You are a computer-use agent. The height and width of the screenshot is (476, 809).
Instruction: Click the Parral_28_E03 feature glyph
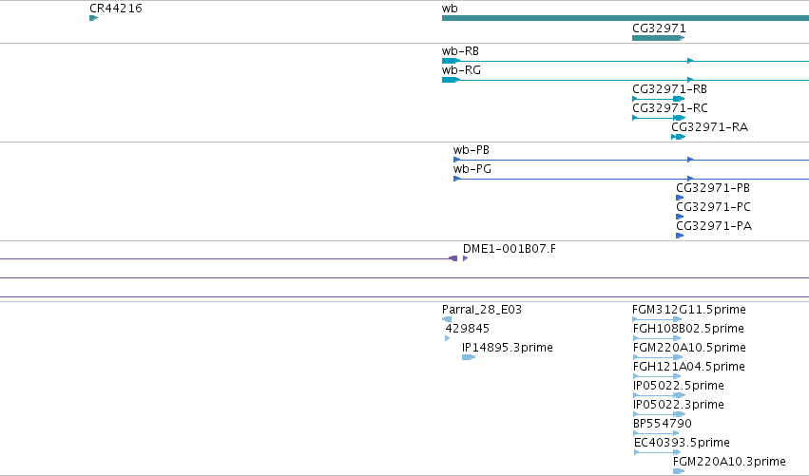click(x=447, y=320)
